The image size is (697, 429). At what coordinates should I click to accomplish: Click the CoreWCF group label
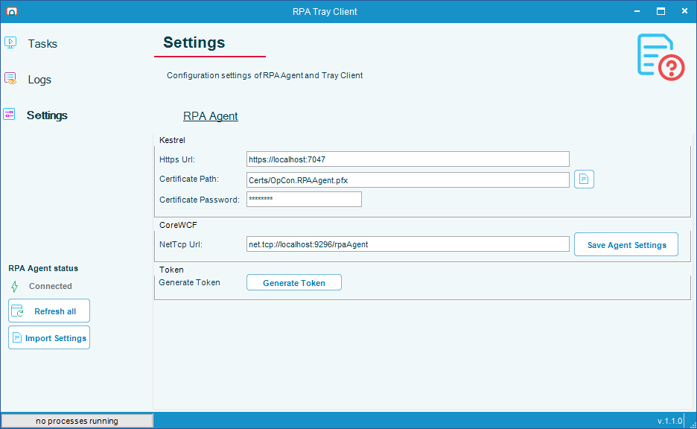178,225
